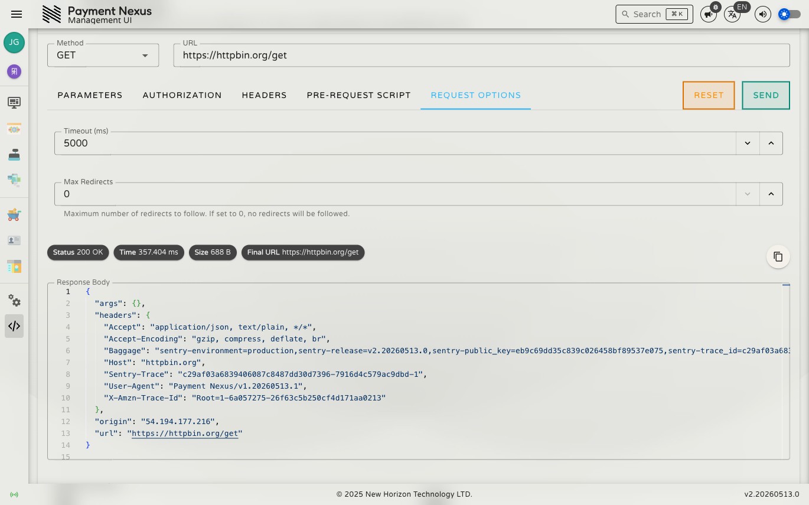
Task: Open the Search box in header
Action: (654, 14)
